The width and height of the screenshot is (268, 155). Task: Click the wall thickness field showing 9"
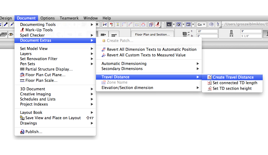point(251,31)
